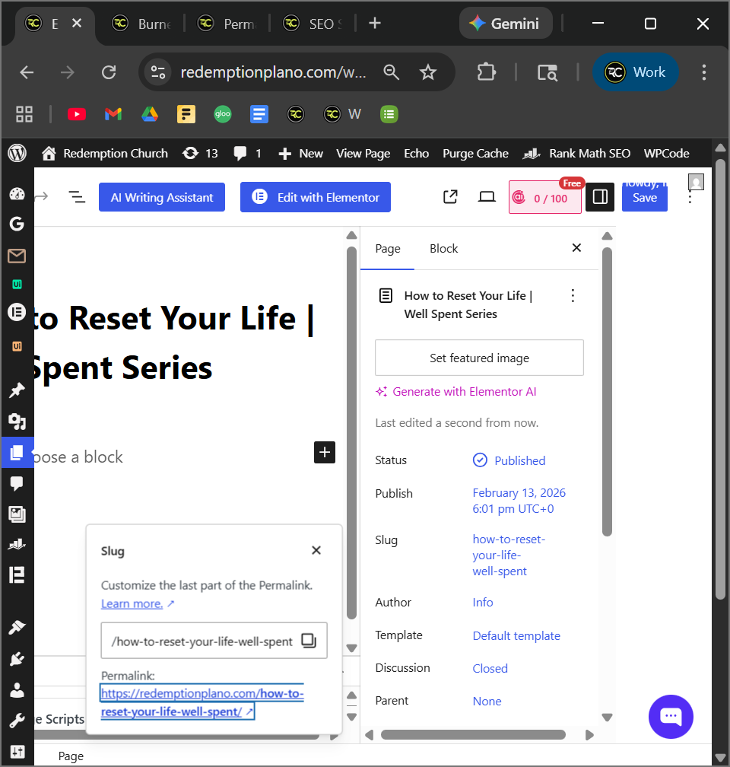
Task: Open the page preview in new tab icon
Action: click(x=450, y=197)
